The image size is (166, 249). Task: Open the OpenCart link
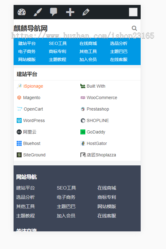[x=33, y=109]
